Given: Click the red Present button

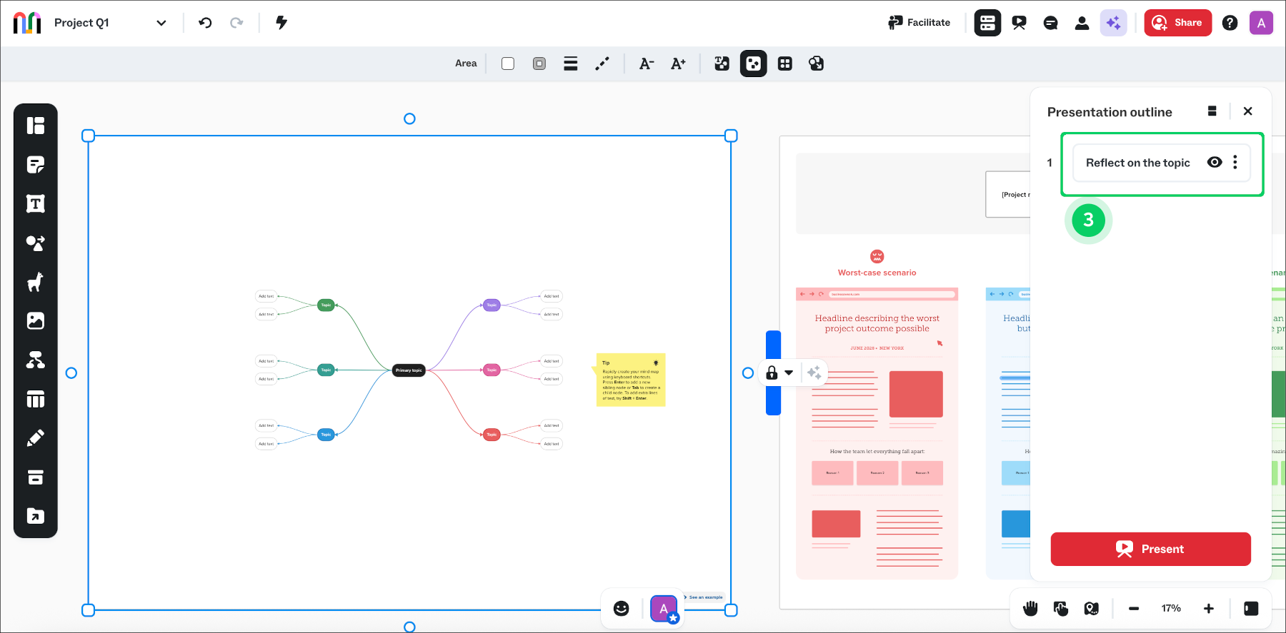Looking at the screenshot, I should click(x=1150, y=549).
